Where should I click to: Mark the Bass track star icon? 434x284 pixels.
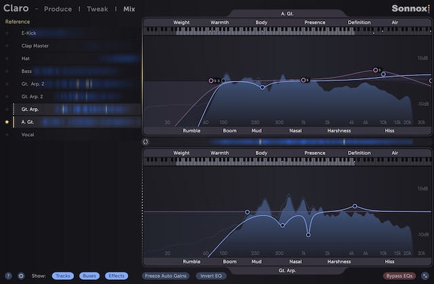click(x=7, y=71)
